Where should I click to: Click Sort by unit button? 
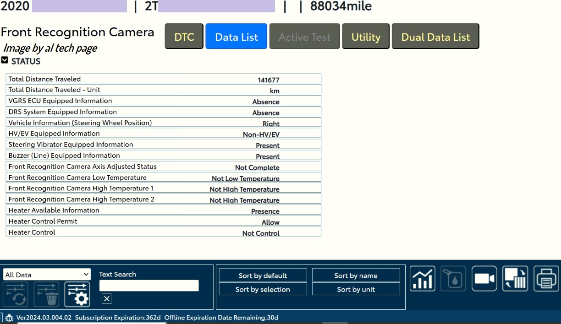356,289
